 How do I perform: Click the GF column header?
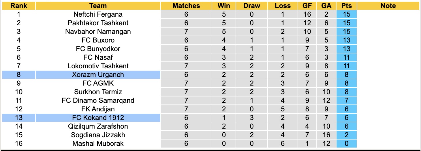click(x=307, y=6)
